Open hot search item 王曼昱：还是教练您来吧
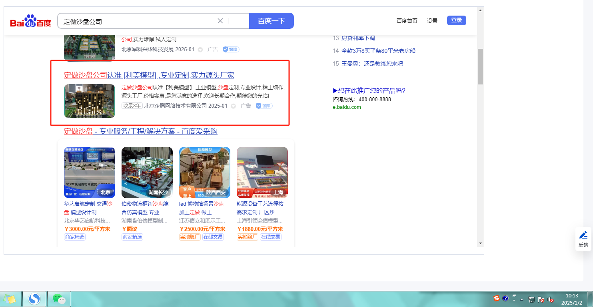 (x=372, y=64)
